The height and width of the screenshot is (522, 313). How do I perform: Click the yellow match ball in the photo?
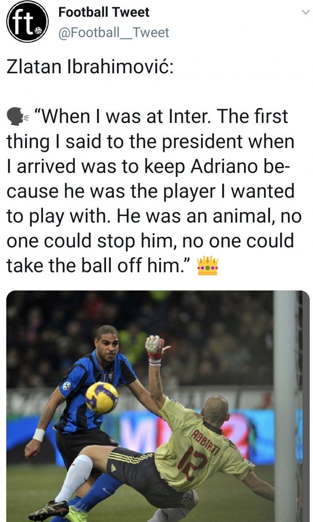(x=102, y=397)
